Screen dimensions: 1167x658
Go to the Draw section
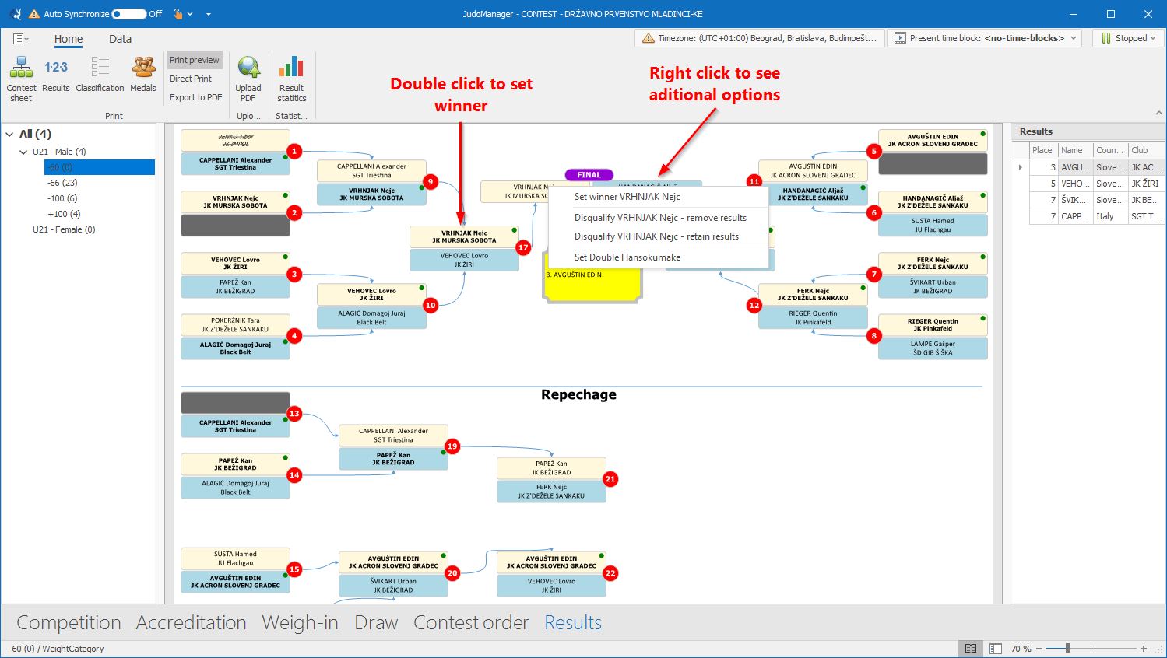click(376, 623)
